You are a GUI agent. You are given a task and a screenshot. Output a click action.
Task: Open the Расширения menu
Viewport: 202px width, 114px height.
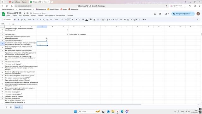[x=61, y=16]
